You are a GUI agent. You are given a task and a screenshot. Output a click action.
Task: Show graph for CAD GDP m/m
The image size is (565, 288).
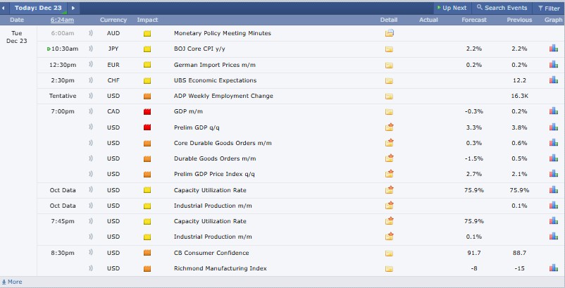pos(554,111)
